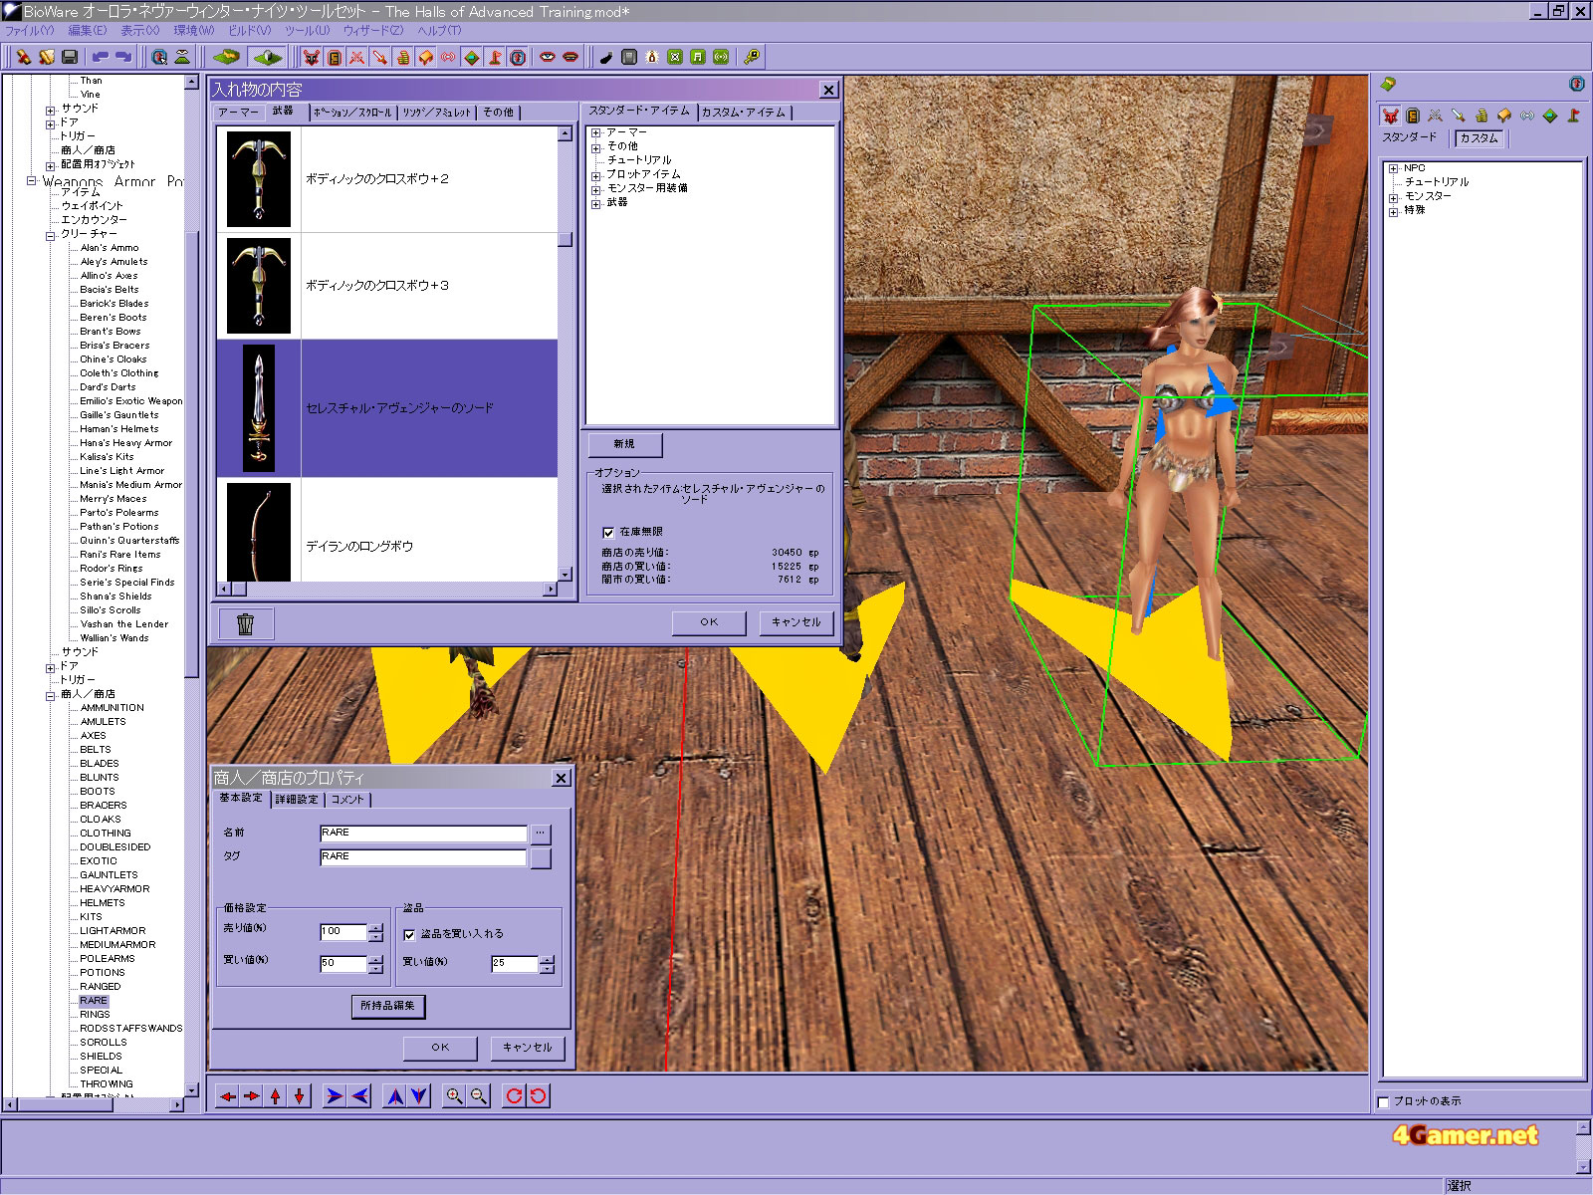Pan camera left with the red left arrow

point(228,1096)
